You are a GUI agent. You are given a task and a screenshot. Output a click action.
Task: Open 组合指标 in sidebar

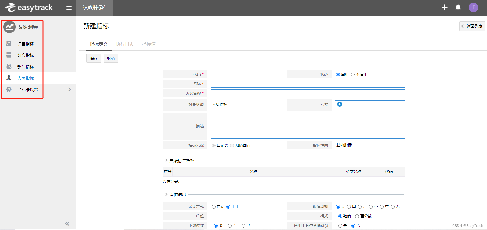point(26,55)
